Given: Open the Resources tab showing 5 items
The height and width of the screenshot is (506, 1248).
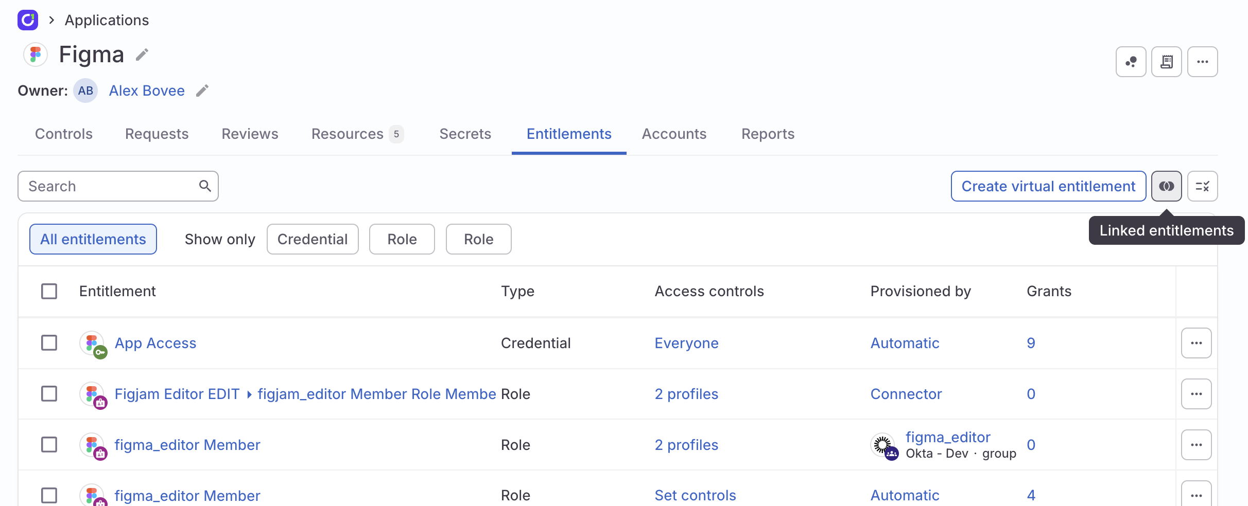Looking at the screenshot, I should (x=348, y=134).
